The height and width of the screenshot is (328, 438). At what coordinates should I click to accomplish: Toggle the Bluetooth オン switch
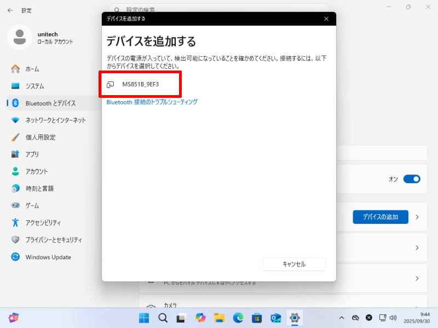411,179
